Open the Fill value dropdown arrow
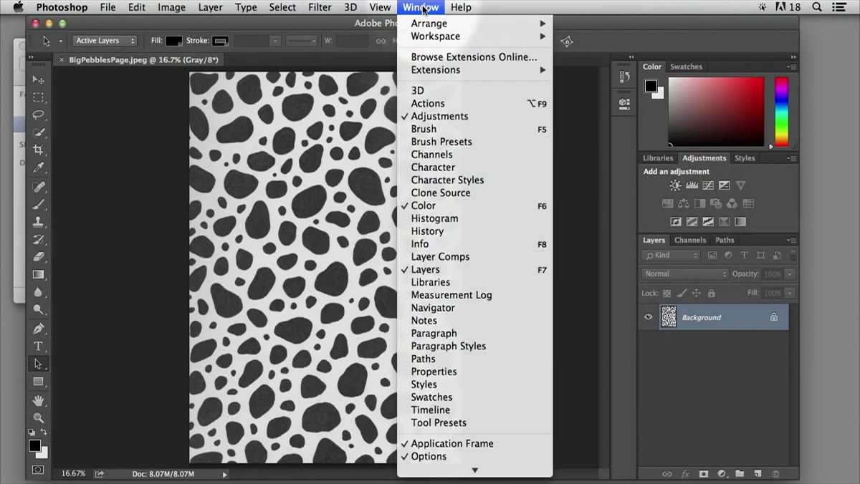Viewport: 860px width, 484px height. pos(790,293)
